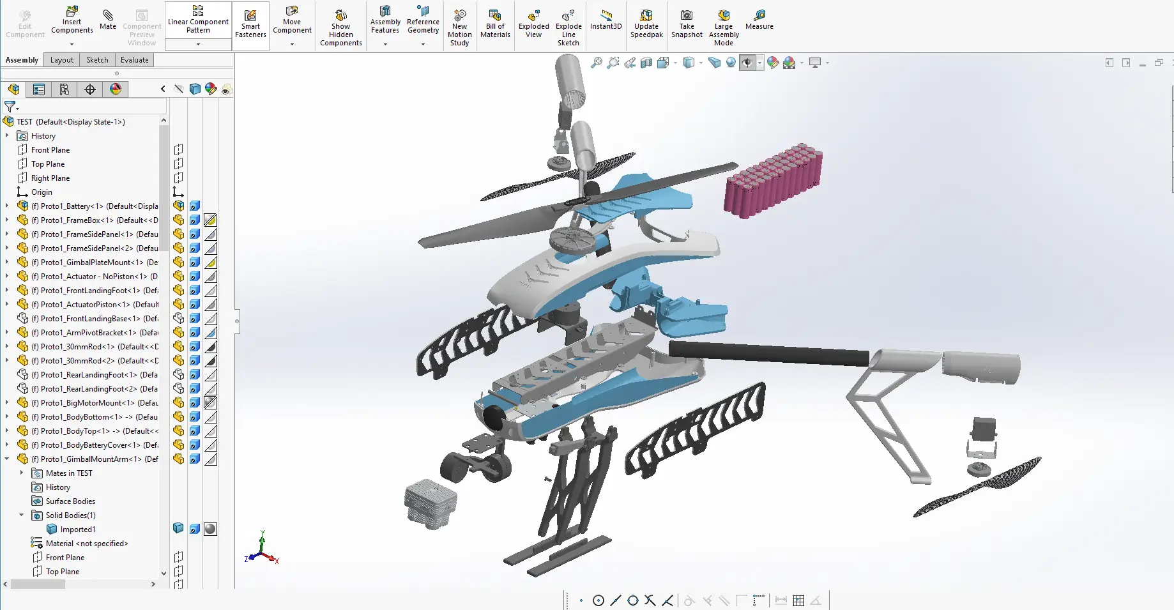Switch to the Sketch tab
This screenshot has width=1174, height=610.
tap(97, 60)
